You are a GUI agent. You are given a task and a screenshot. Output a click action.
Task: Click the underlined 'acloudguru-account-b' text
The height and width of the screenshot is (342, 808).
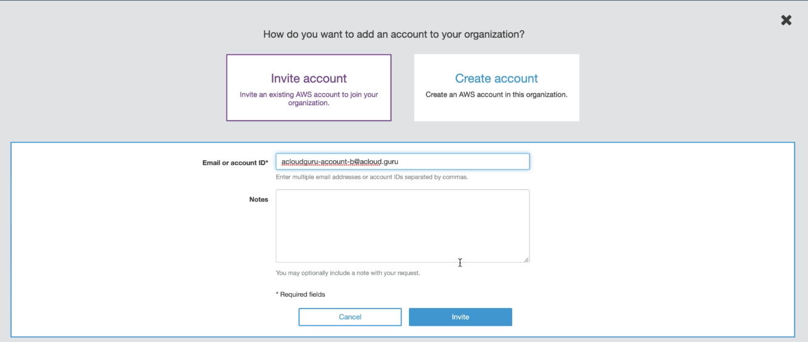coord(316,162)
